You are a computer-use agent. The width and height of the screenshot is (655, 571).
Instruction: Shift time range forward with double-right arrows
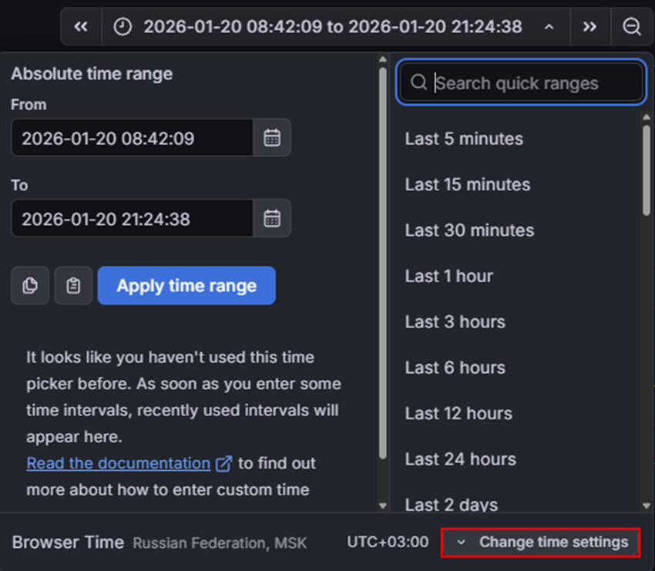(x=589, y=27)
